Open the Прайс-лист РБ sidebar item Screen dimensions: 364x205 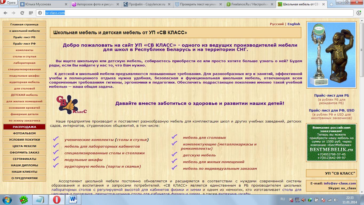[x=24, y=37]
